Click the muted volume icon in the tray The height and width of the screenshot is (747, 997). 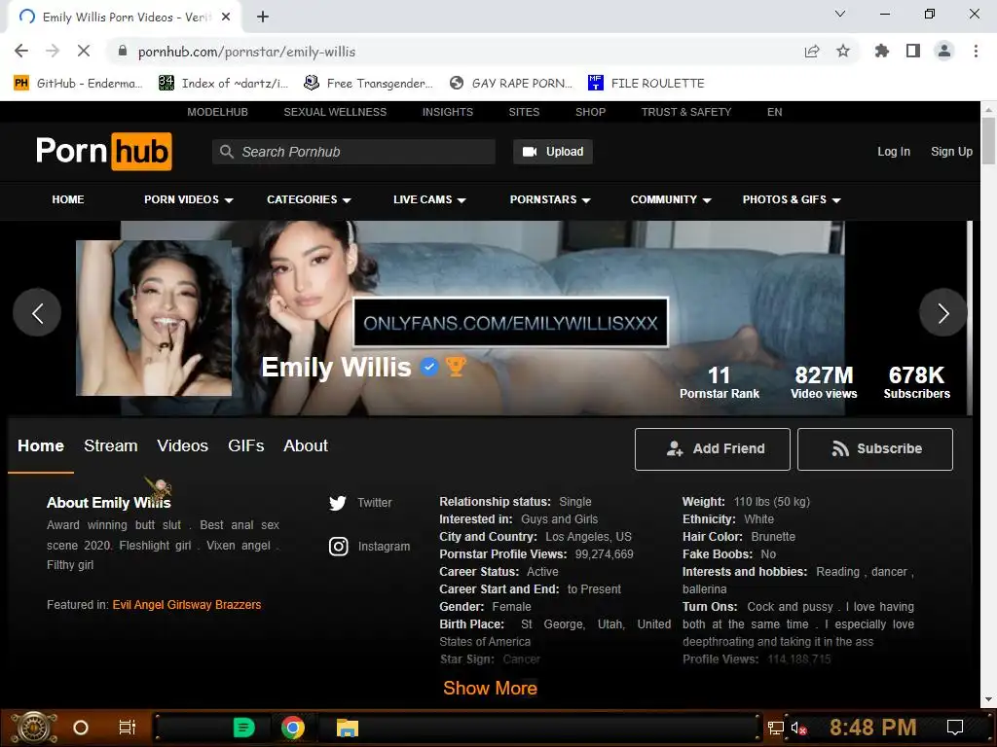point(798,728)
